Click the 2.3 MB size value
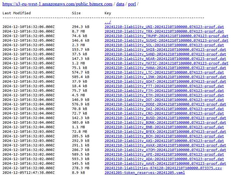 point(78,45)
